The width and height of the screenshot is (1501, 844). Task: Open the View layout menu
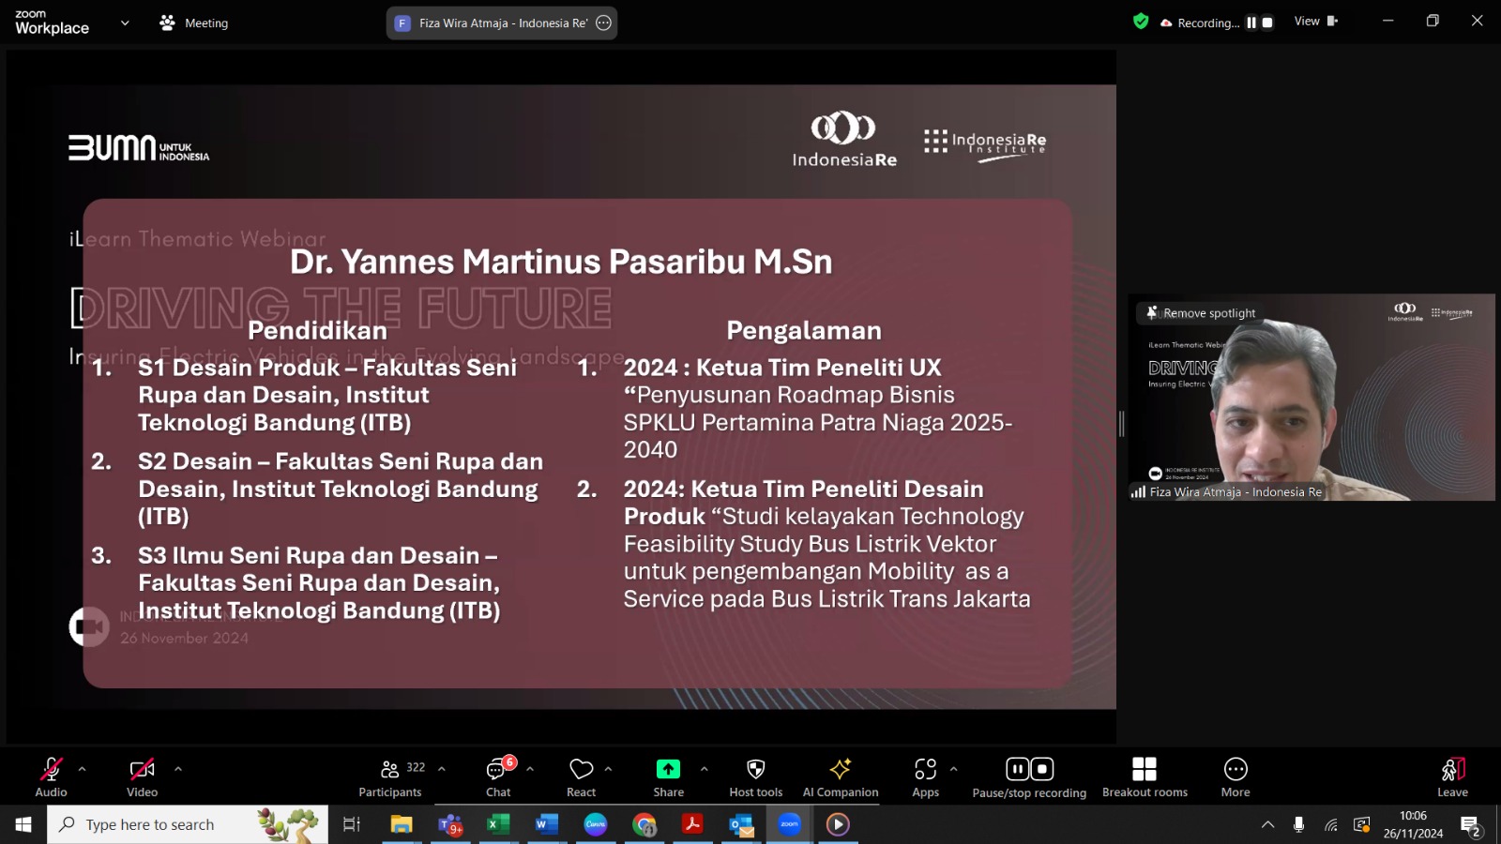pos(1315,22)
